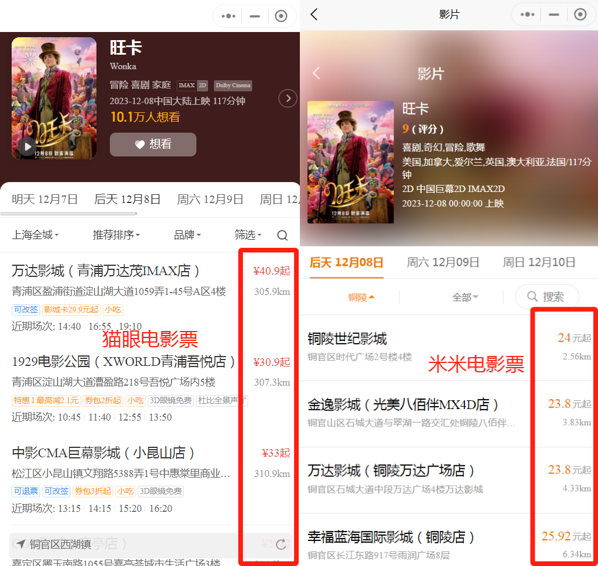598x566 pixels.
Task: Refresh location with the circular arrow icon
Action: tap(281, 544)
